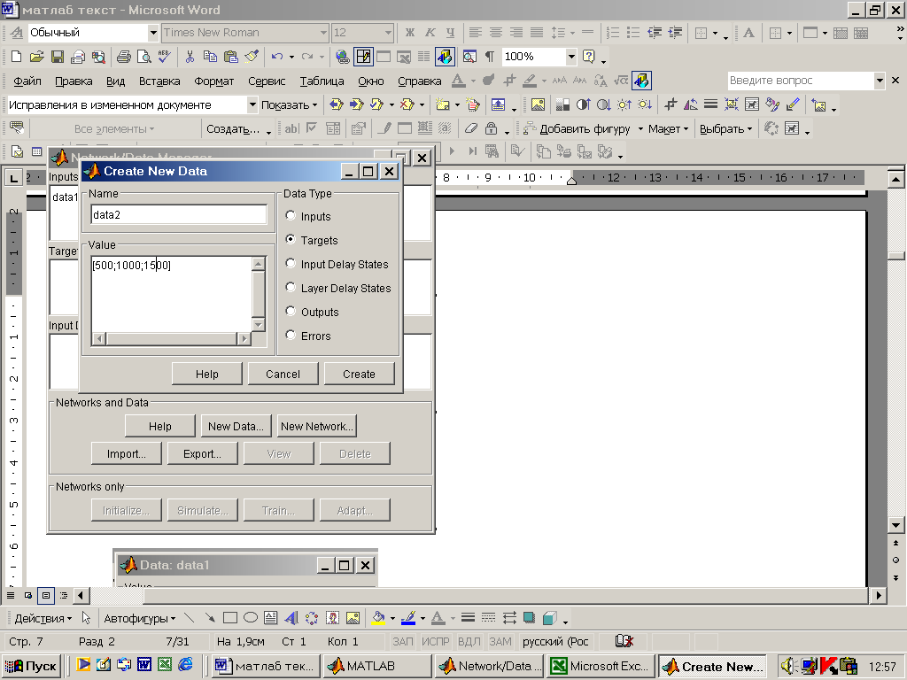This screenshot has height=680, width=907.
Task: Click the Format Painter brush icon
Action: (252, 57)
